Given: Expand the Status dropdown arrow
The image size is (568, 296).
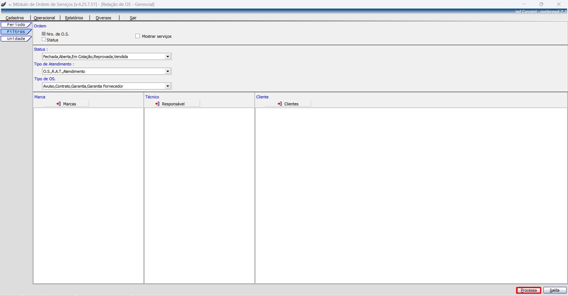Looking at the screenshot, I should click(x=168, y=56).
